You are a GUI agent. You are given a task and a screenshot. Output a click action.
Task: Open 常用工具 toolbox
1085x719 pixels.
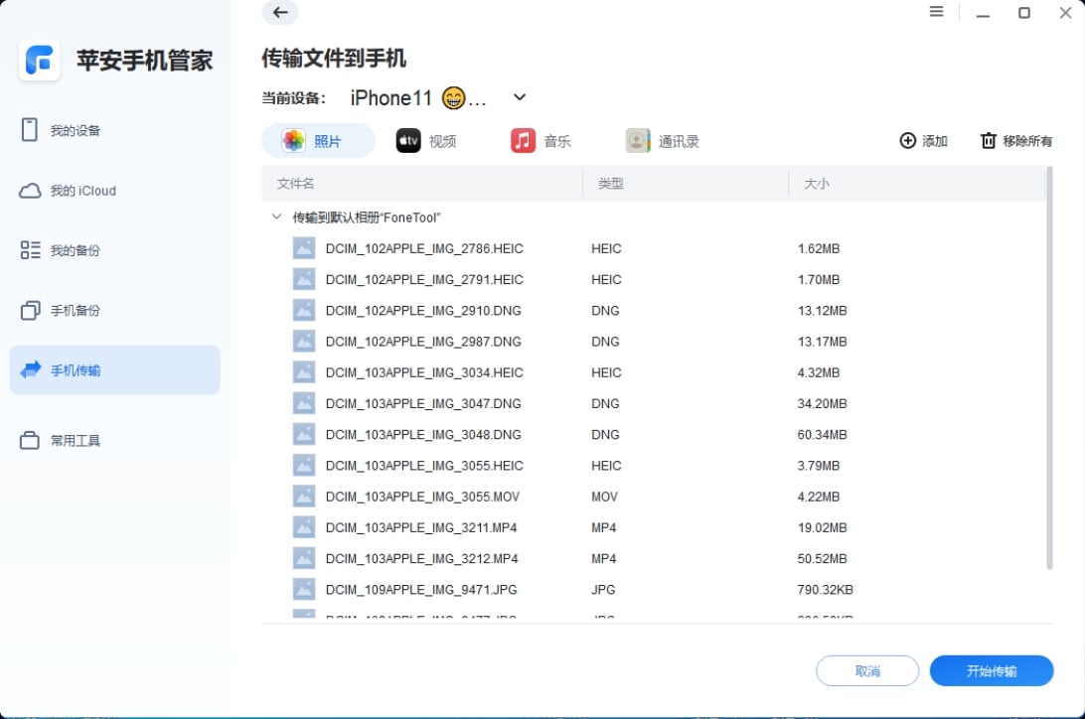pyautogui.click(x=75, y=440)
